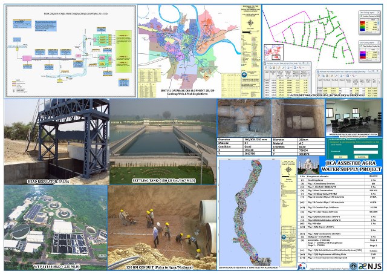Click the "Phg. 9-Bridge" table row
This screenshot has width=387, height=274.
pos(340,223)
